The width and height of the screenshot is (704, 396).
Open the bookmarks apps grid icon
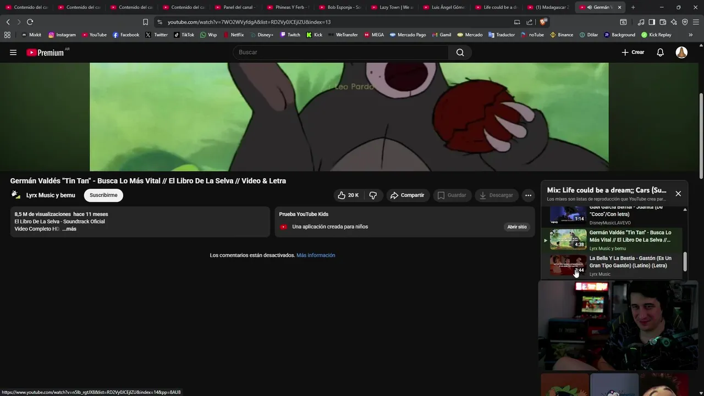7,35
